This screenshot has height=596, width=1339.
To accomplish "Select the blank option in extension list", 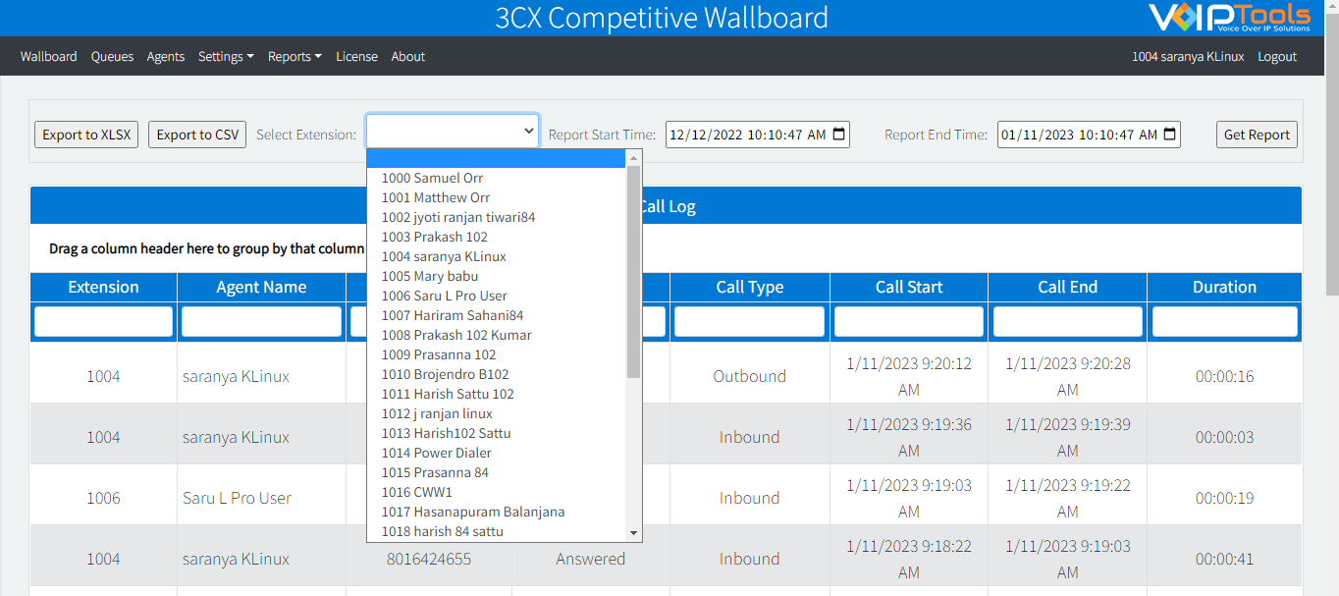I will [497, 159].
